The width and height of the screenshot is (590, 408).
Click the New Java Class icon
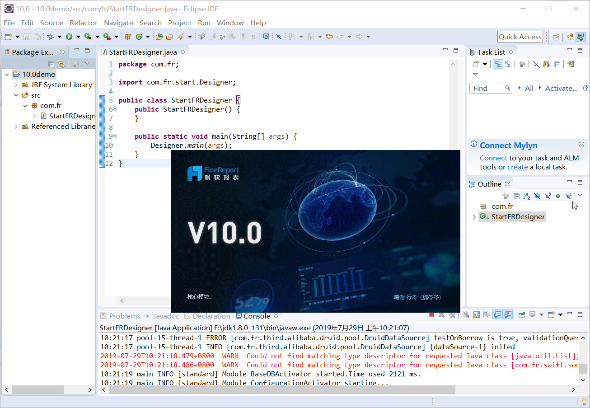(139, 37)
